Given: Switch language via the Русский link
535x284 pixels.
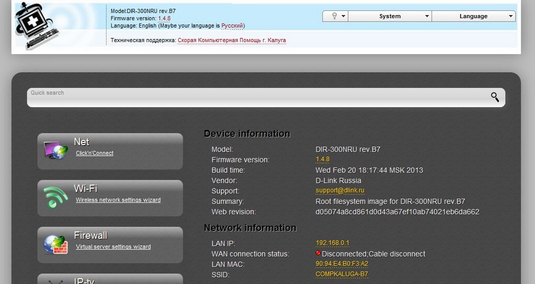Looking at the screenshot, I should (232, 25).
